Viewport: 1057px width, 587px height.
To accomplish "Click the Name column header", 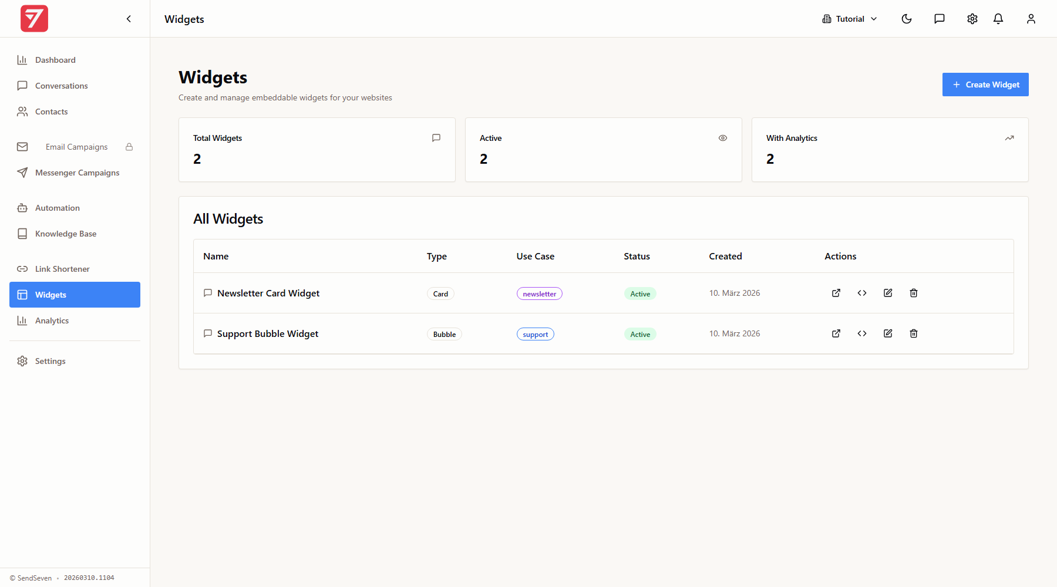I will click(216, 256).
